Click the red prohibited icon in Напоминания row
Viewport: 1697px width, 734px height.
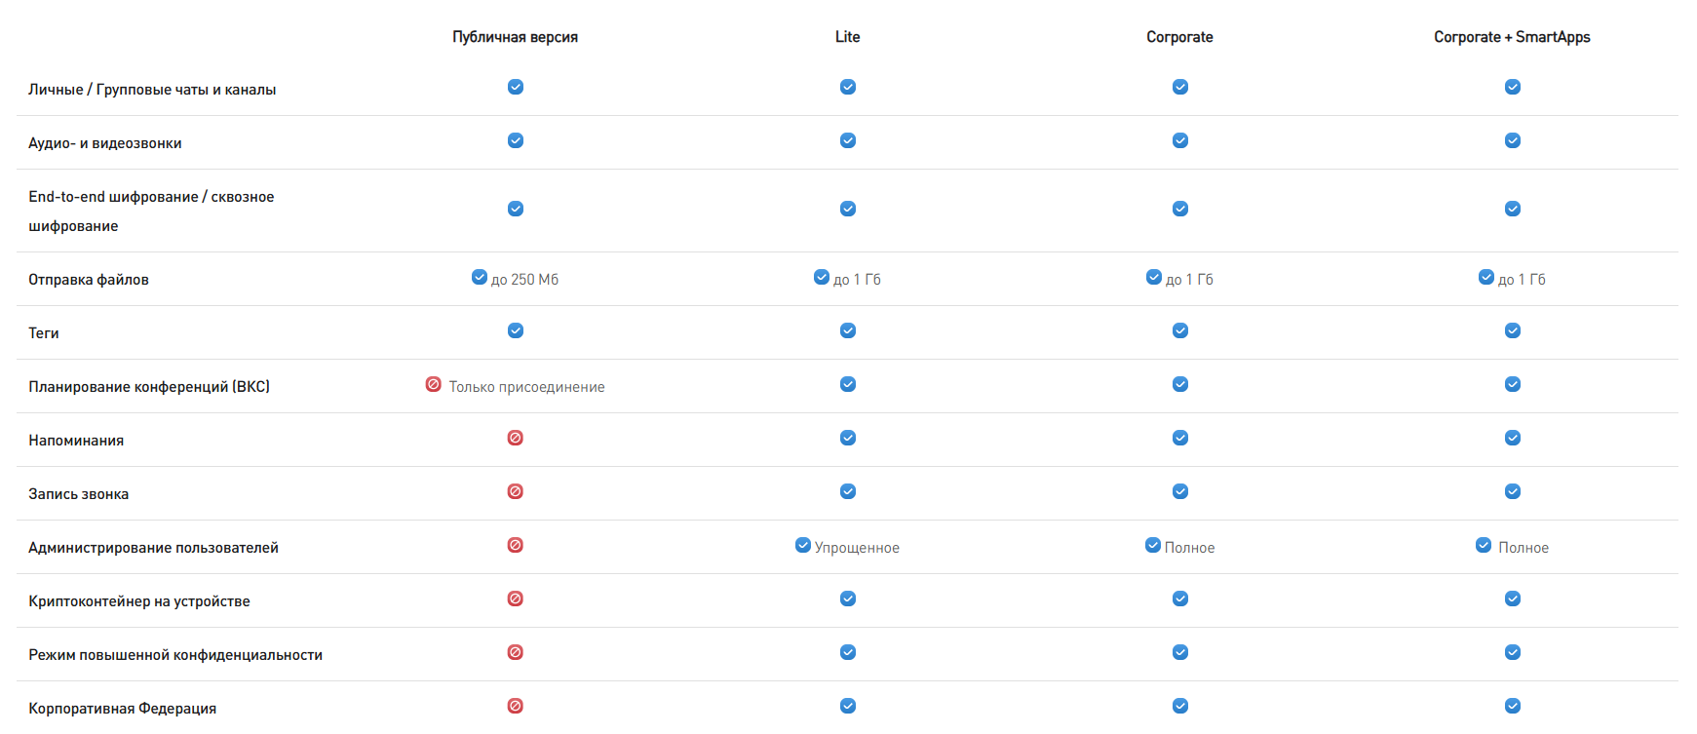516,438
